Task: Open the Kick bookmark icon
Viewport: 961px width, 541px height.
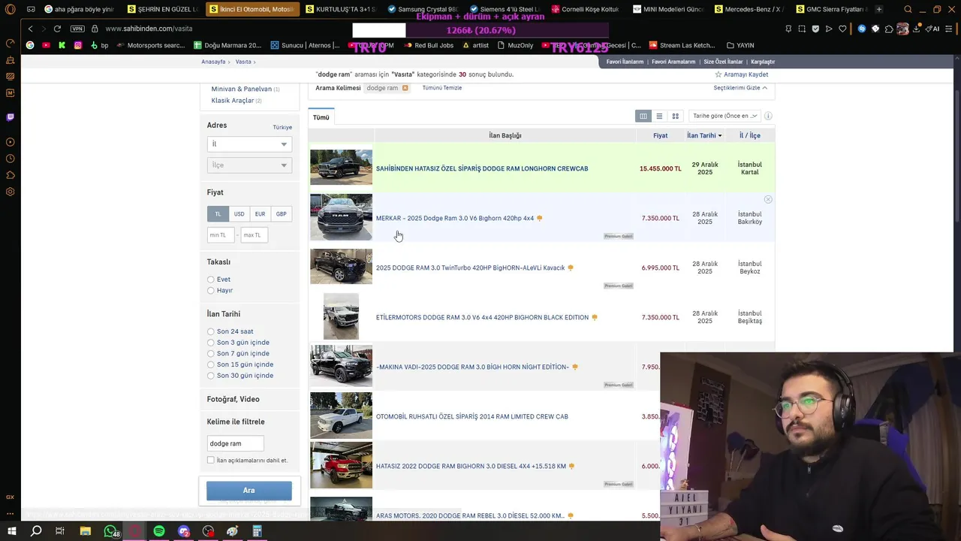Action: click(62, 45)
